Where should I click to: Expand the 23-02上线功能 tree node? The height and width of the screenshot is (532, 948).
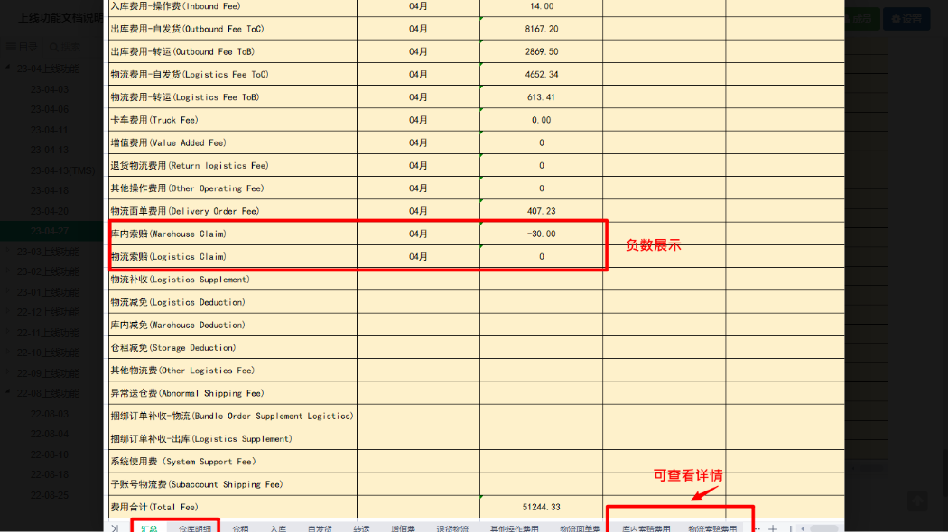pyautogui.click(x=8, y=271)
